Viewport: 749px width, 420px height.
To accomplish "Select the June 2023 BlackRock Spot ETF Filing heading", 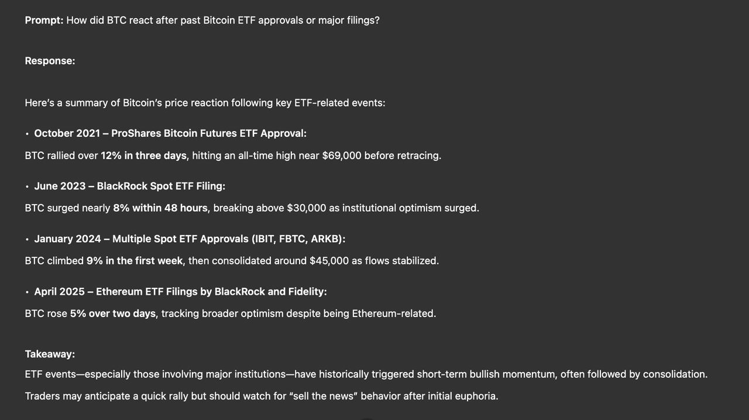I will coord(129,186).
